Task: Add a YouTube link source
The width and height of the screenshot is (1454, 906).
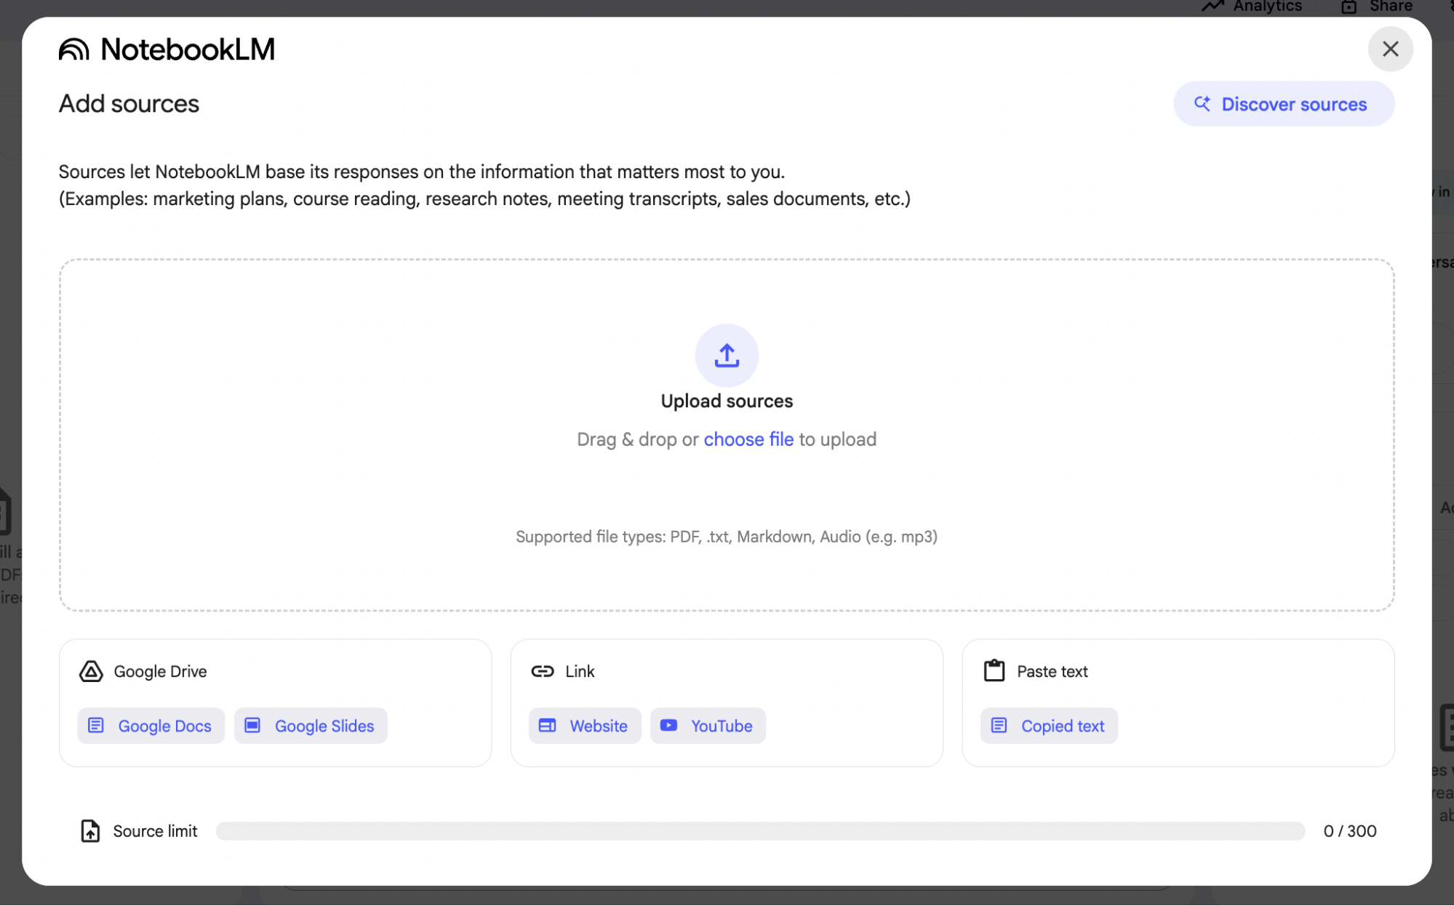Action: (708, 726)
